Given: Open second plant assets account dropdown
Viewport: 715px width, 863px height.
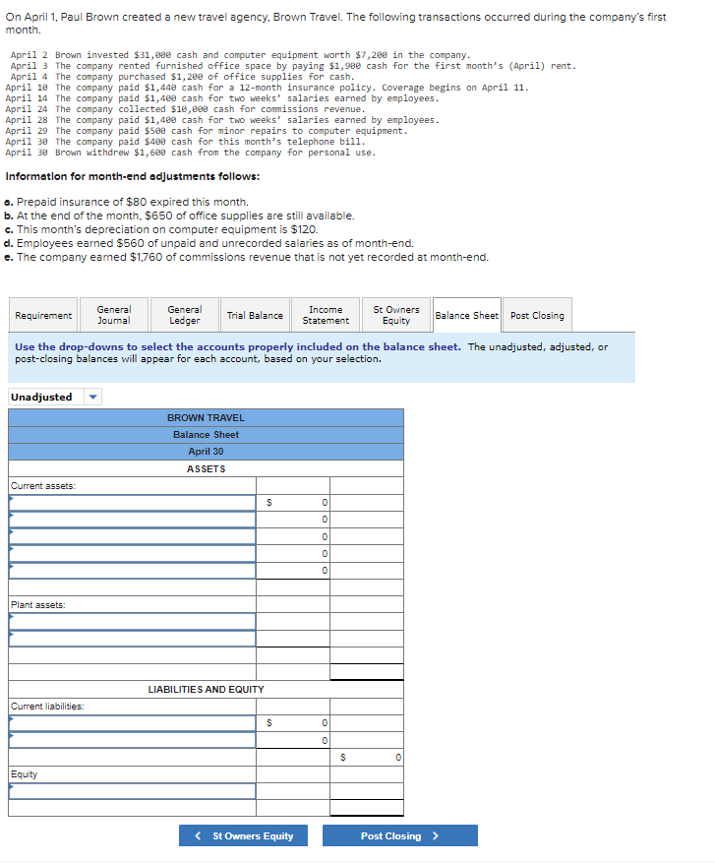Looking at the screenshot, I should 132,639.
